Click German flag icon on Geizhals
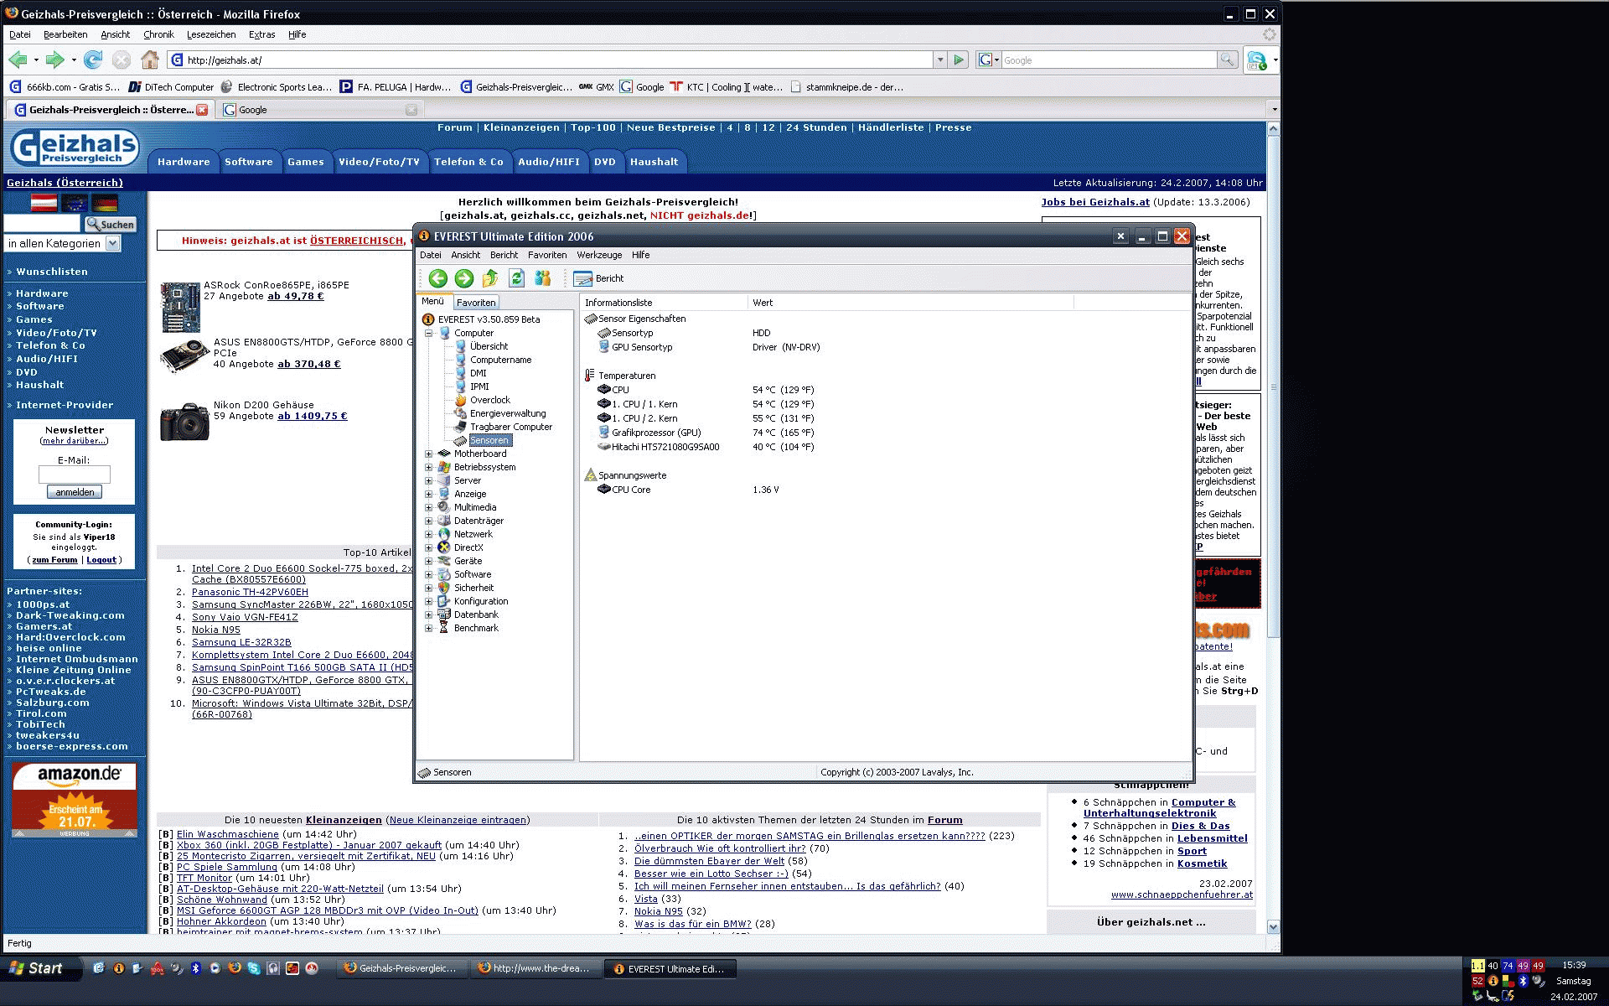The width and height of the screenshot is (1609, 1006). [x=105, y=203]
